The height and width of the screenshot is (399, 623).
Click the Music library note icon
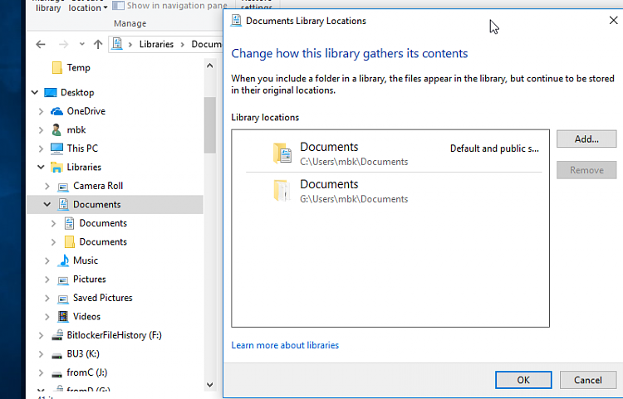pos(63,260)
